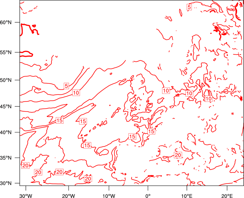Click contour label 20 near 15°W, 31°N

(88, 179)
